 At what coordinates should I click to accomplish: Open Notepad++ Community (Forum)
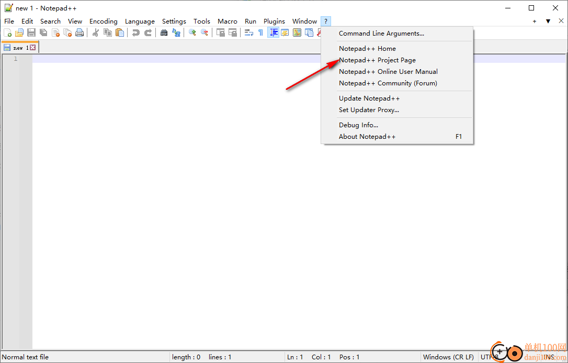click(x=397, y=83)
